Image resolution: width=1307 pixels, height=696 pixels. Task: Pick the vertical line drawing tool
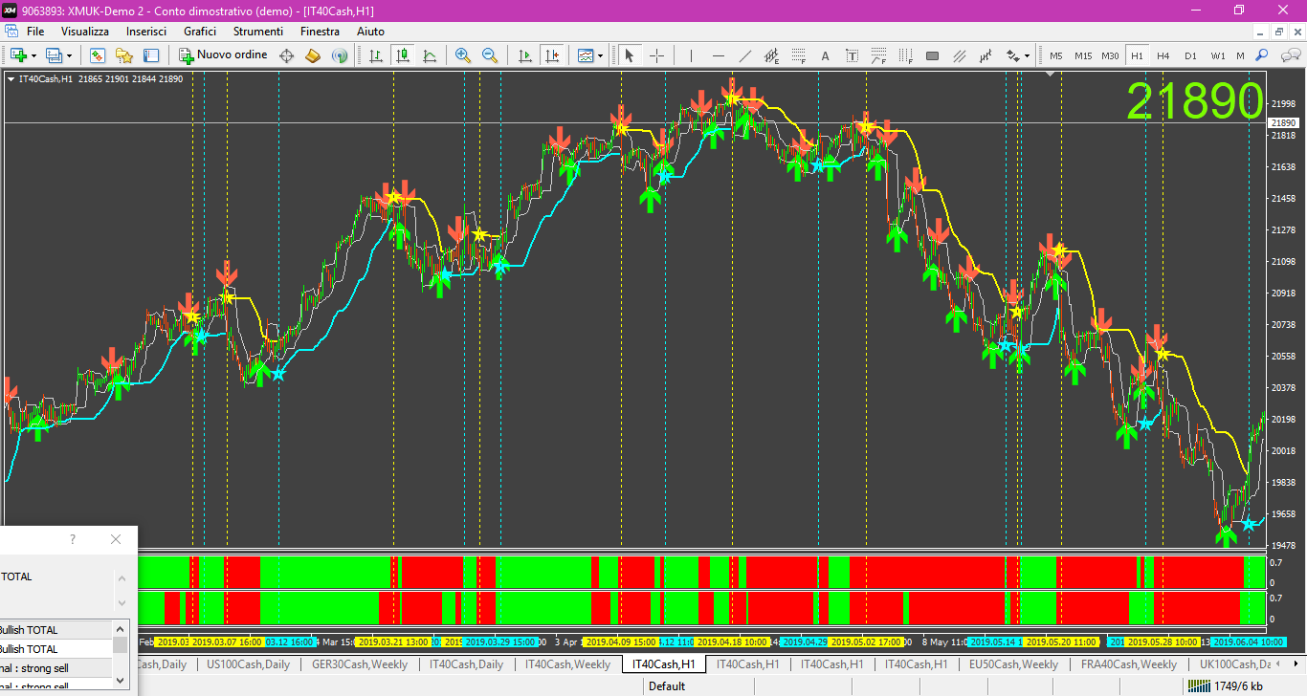coord(691,55)
